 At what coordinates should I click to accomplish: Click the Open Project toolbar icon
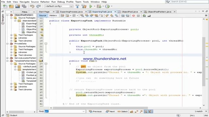(x=17, y=6)
